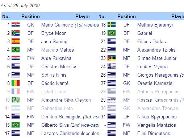Screen dimensions: 184x138
Task: Open Lazaros Christodoulopoulos link
Action: [70, 133]
